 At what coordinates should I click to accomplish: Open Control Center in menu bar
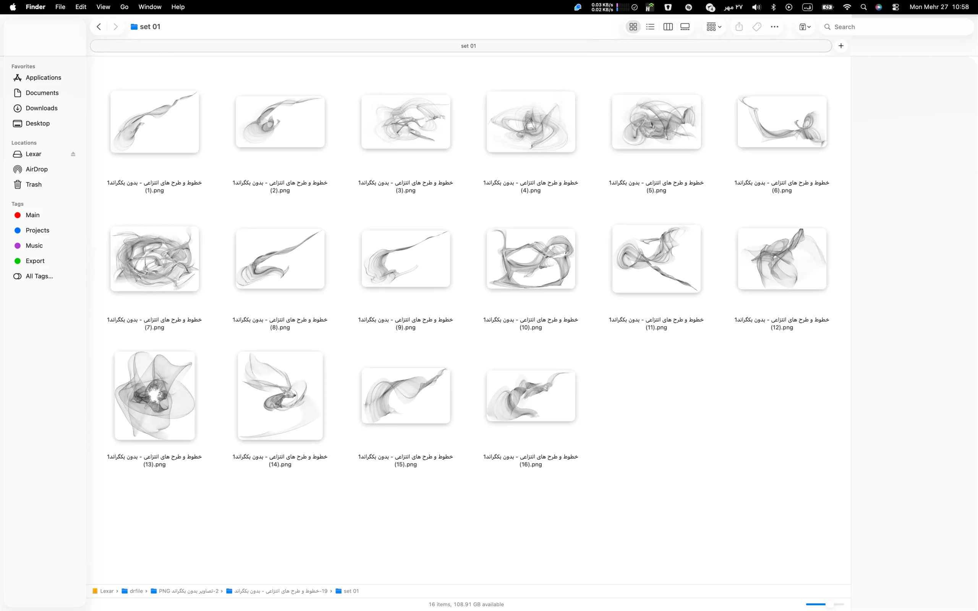coord(895,7)
